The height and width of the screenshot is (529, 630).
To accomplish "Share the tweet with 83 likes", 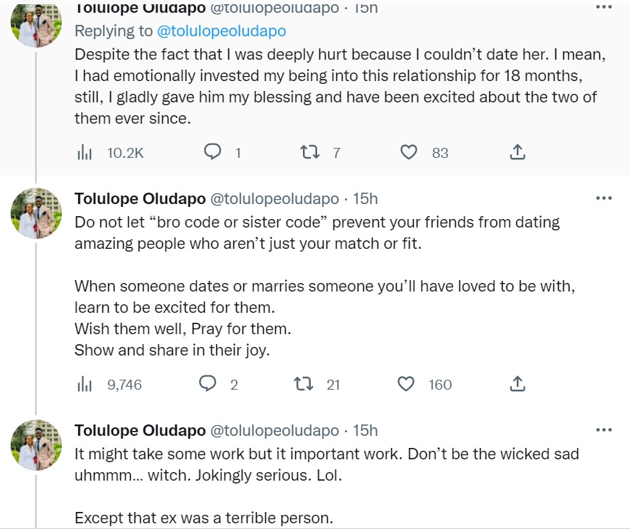I will point(518,152).
